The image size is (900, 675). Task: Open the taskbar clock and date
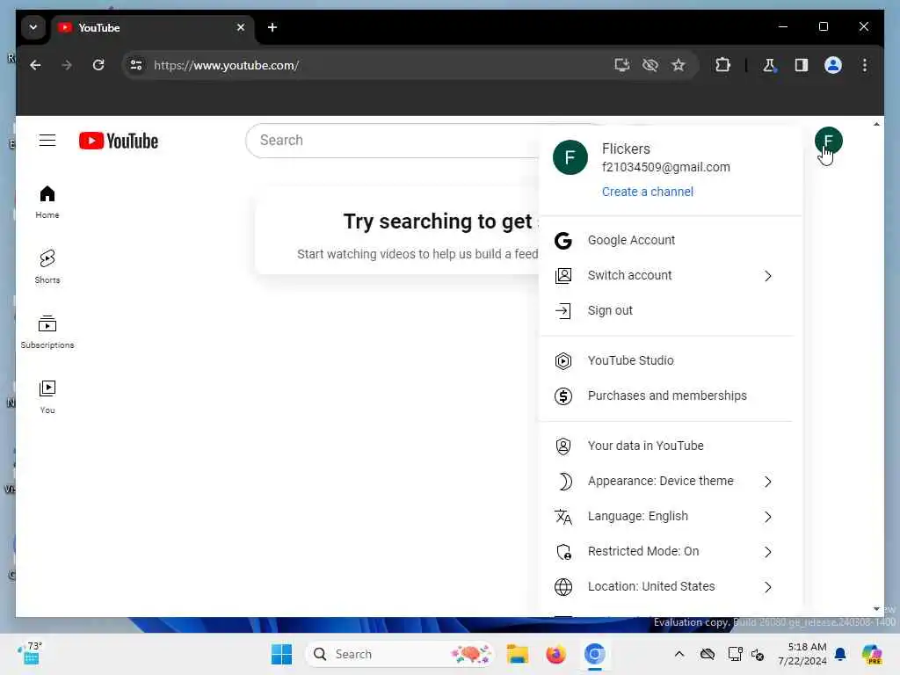coord(802,654)
